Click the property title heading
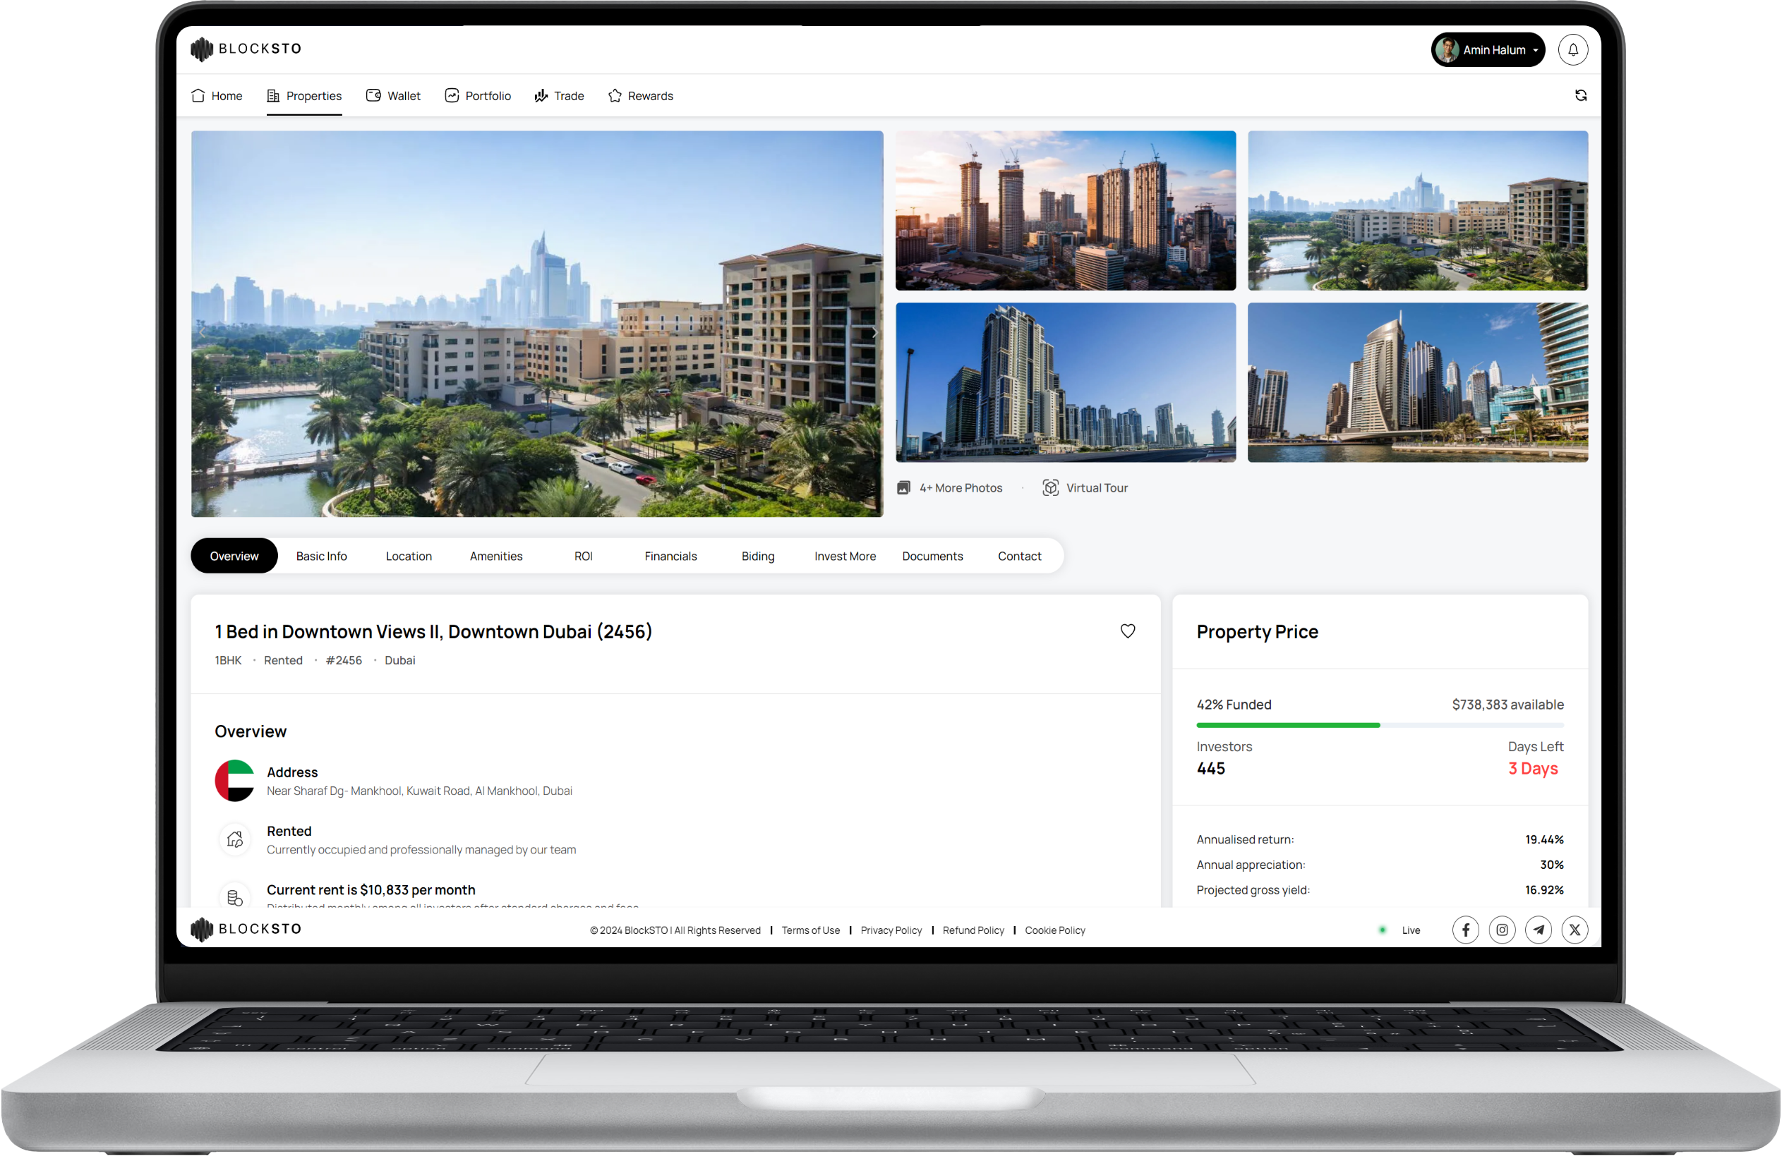This screenshot has width=1782, height=1156. (x=433, y=631)
